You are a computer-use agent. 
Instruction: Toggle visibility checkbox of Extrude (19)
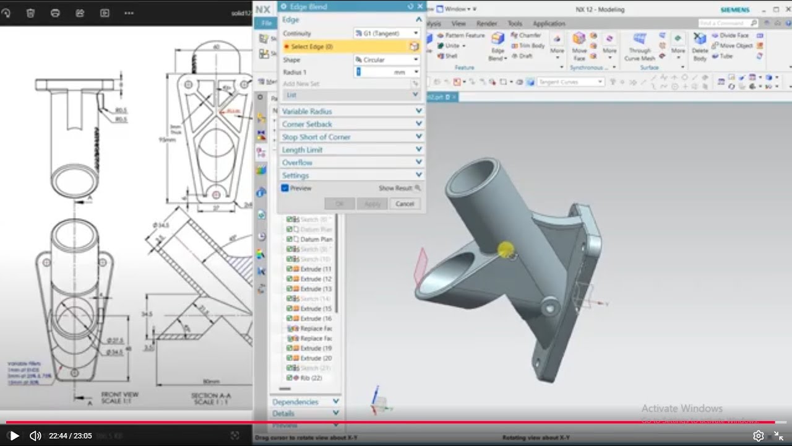pyautogui.click(x=290, y=348)
